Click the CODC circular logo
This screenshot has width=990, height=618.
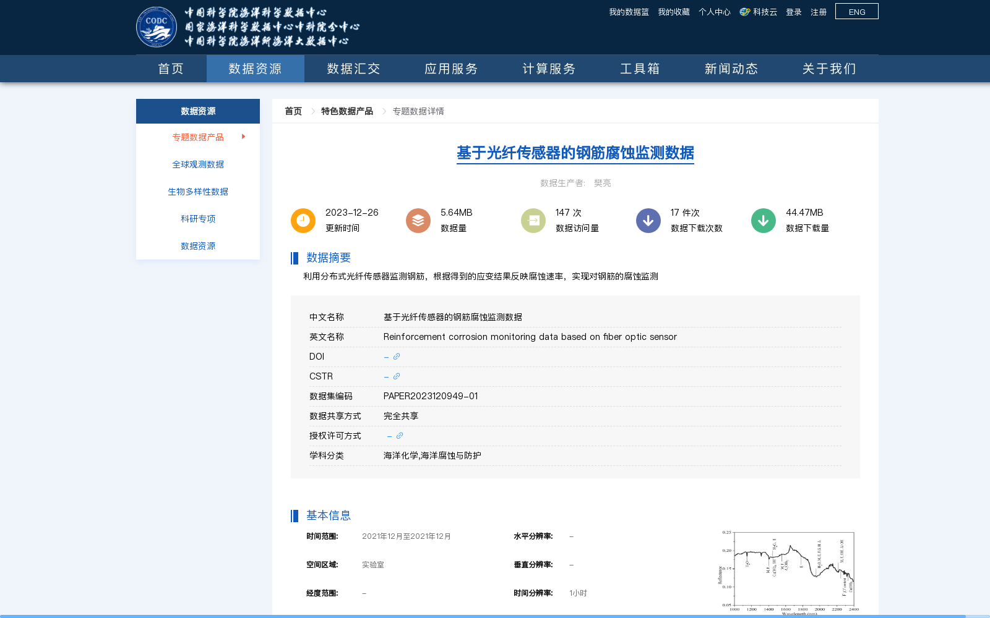pos(157,27)
